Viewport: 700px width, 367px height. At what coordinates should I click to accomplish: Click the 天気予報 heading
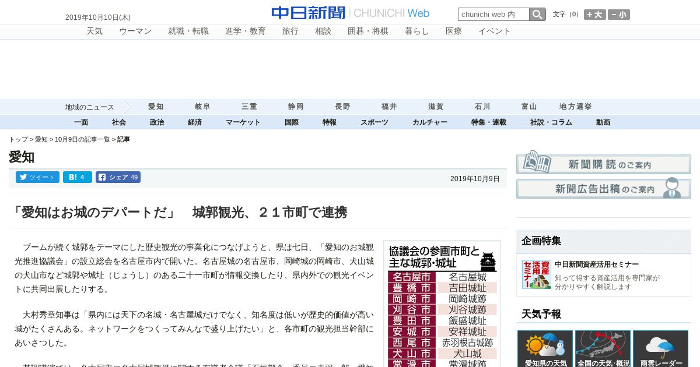point(541,314)
